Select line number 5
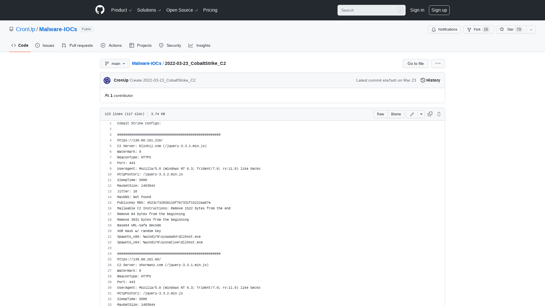The image size is (545, 306). tap(110, 146)
